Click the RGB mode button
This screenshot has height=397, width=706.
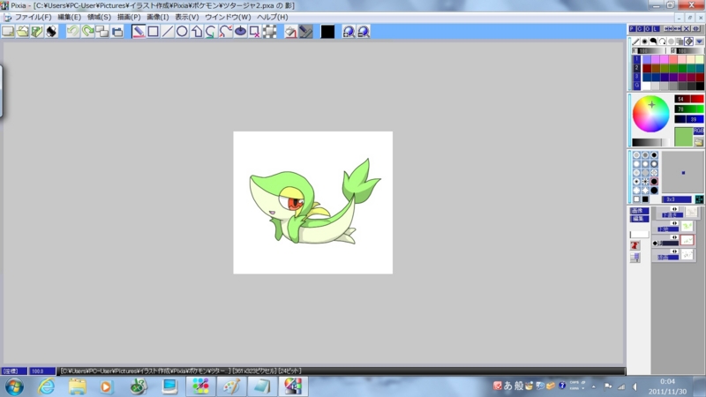[x=698, y=131]
